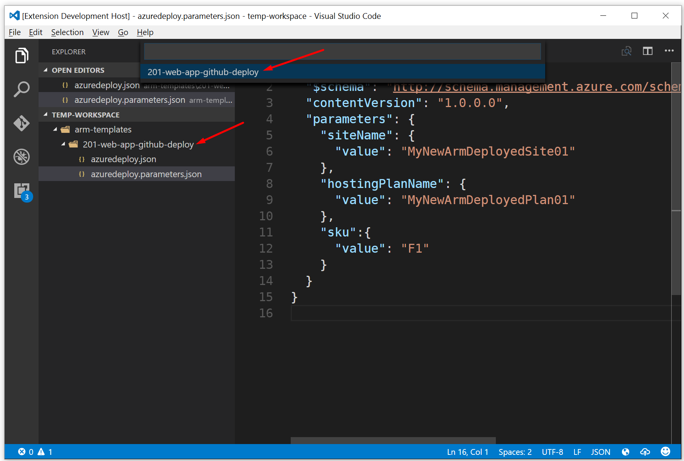Screen dimensions: 684x461
Task: Split the editor using the split icon
Action: click(648, 51)
